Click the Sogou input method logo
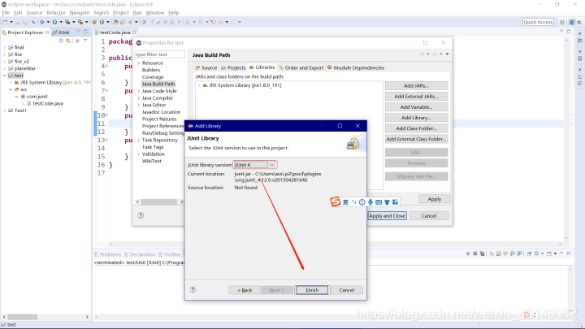This screenshot has width=585, height=329. click(x=335, y=201)
